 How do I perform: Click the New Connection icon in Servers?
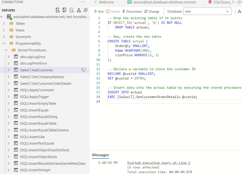pos(58,10)
